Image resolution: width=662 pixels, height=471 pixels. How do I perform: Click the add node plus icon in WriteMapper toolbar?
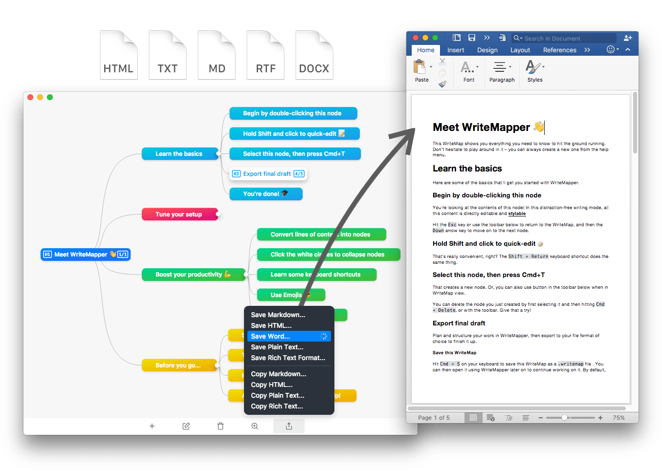[x=152, y=426]
